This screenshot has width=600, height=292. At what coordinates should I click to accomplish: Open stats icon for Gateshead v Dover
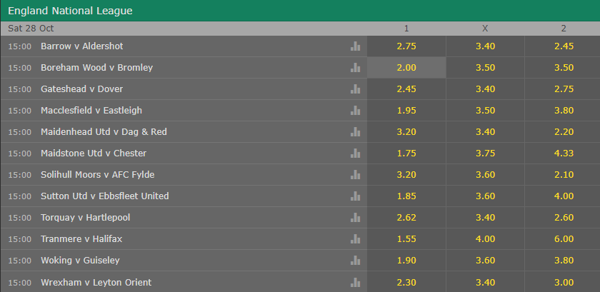coord(355,89)
